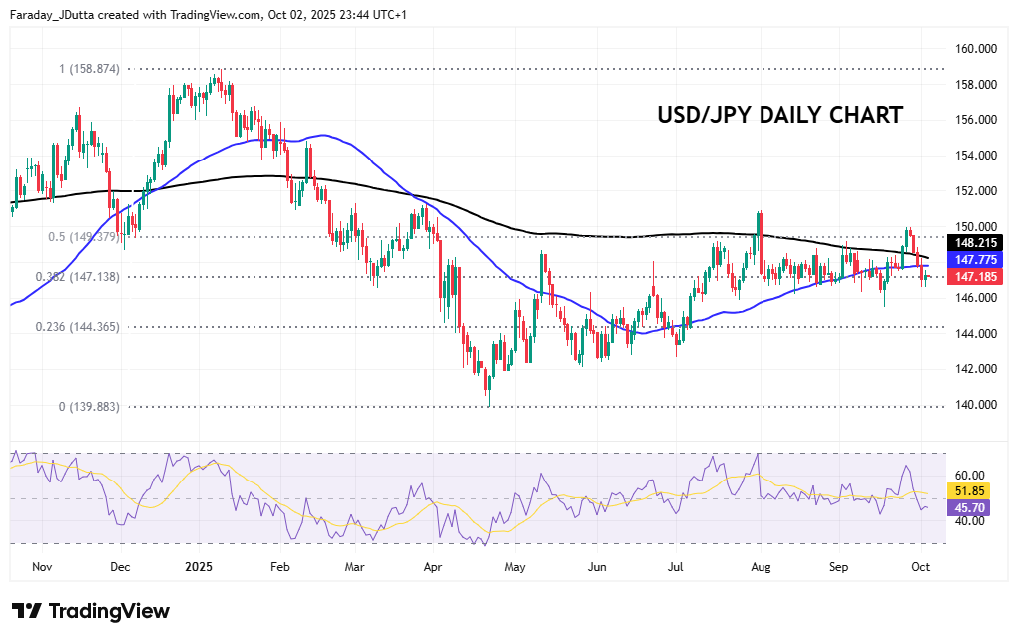Click the Nov label on time axis

[x=42, y=566]
